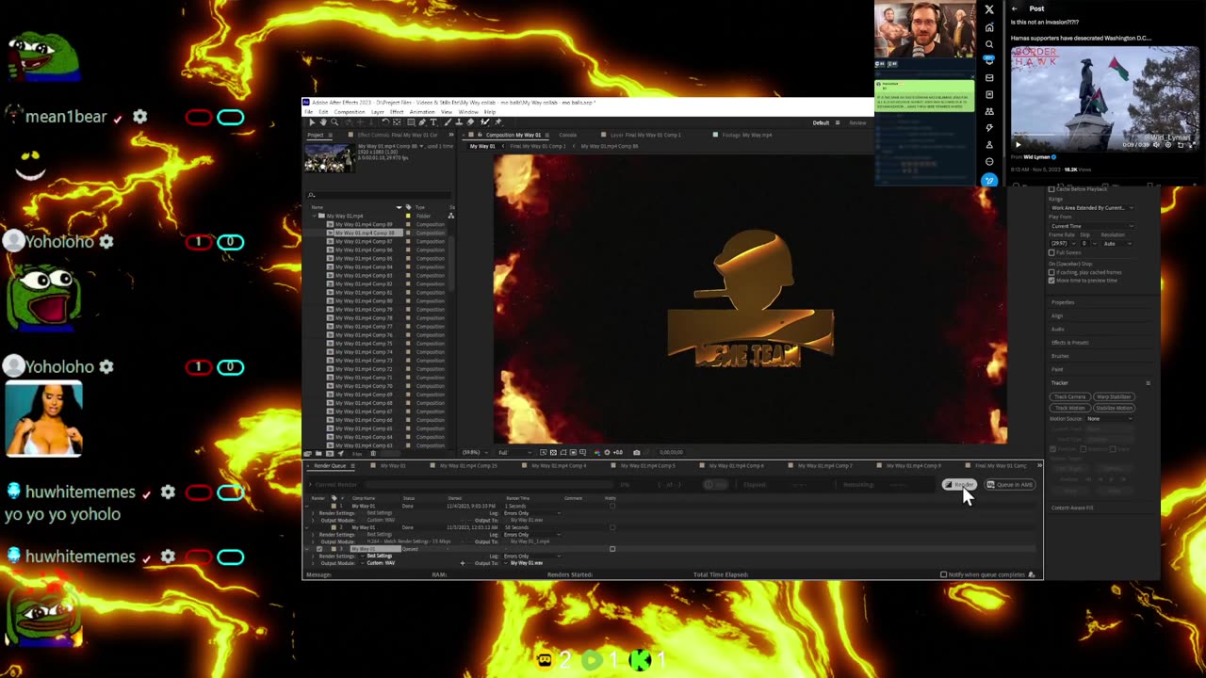Image resolution: width=1206 pixels, height=678 pixels.
Task: Click the new folder icon in Project panel
Action: click(318, 454)
